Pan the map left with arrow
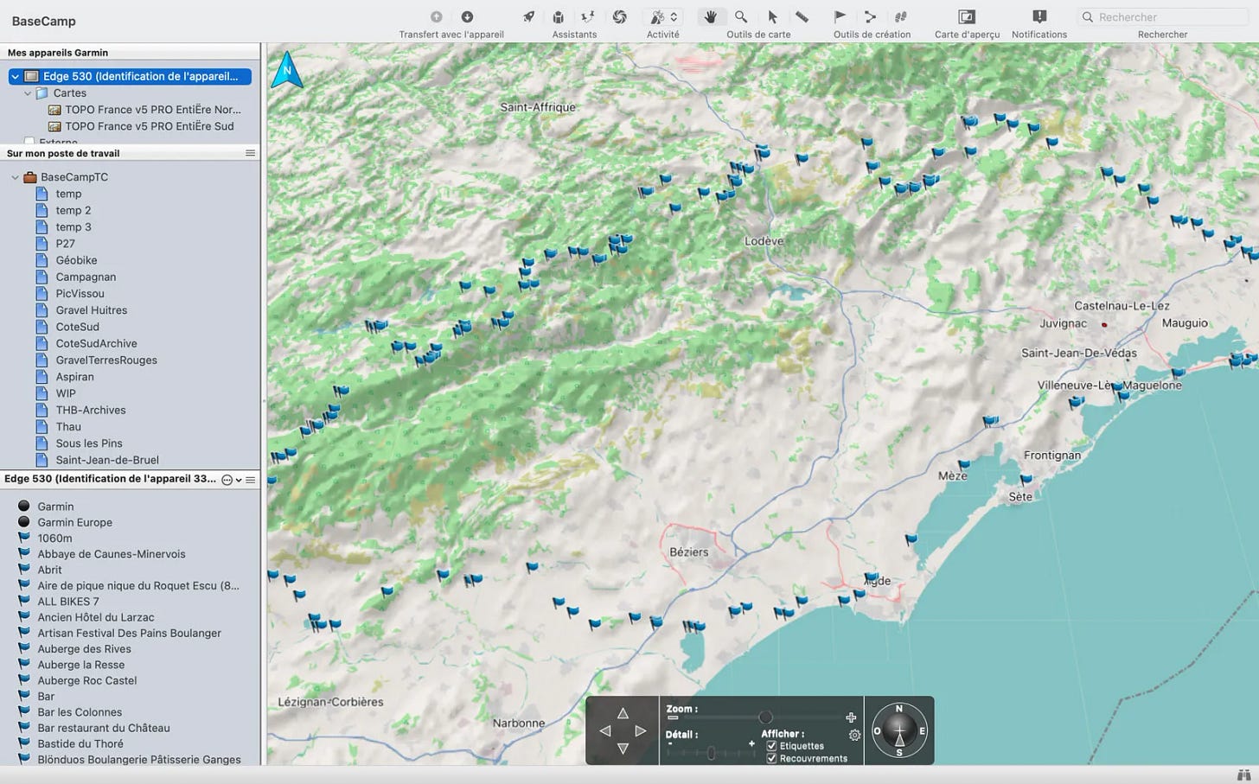The width and height of the screenshot is (1259, 784). point(604,731)
